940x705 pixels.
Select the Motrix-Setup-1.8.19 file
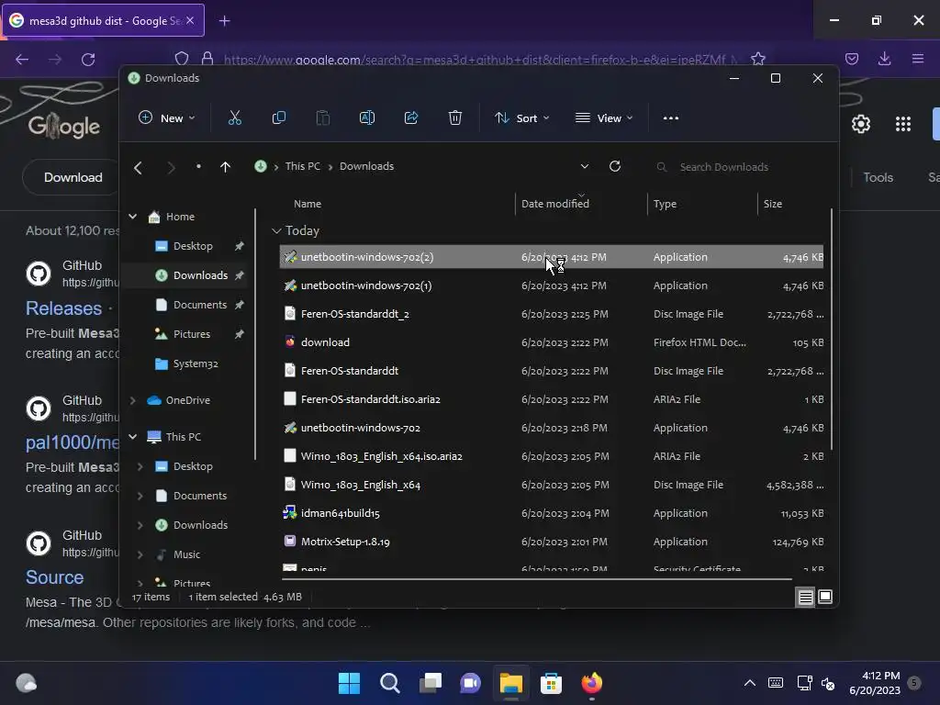(552, 542)
